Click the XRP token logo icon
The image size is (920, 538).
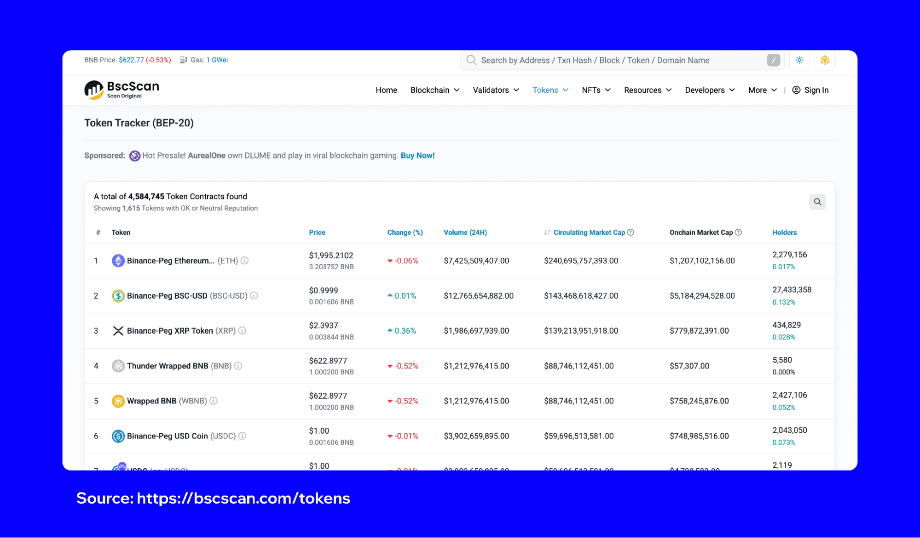coord(118,331)
